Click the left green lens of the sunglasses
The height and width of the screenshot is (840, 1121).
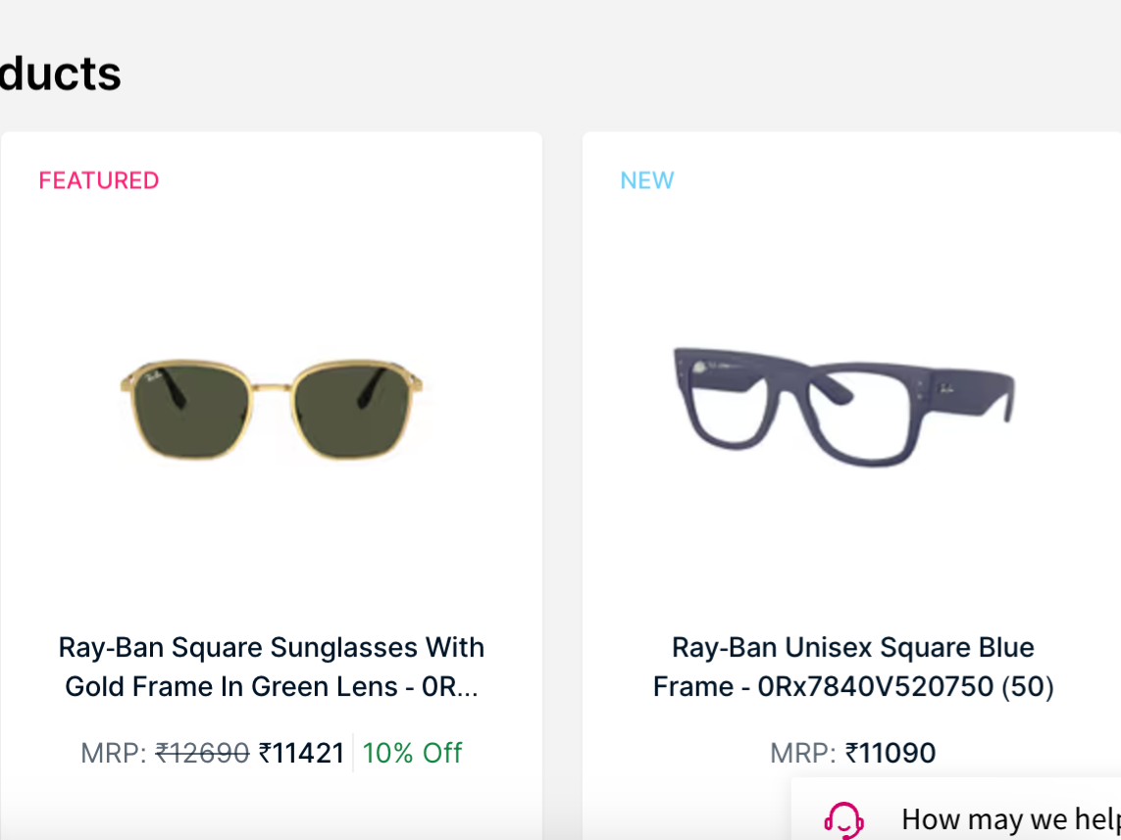pos(191,412)
